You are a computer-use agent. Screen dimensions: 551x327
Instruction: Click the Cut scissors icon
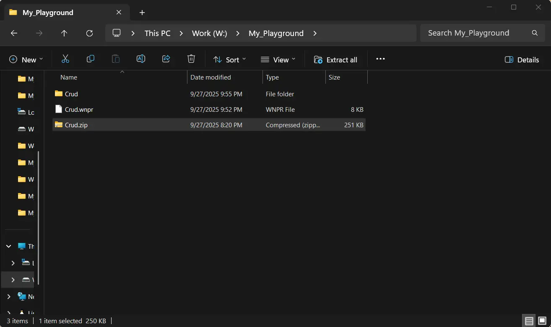tap(65, 59)
